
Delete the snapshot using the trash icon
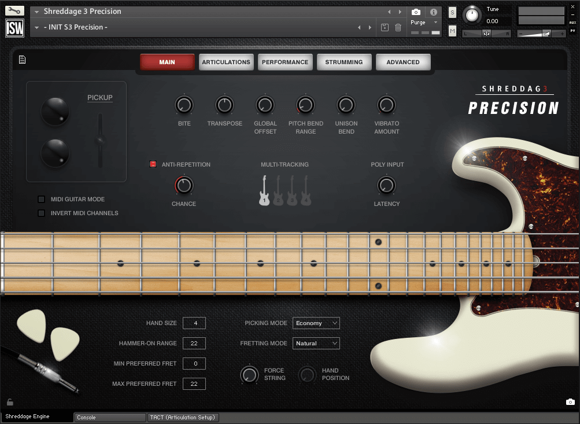point(397,27)
